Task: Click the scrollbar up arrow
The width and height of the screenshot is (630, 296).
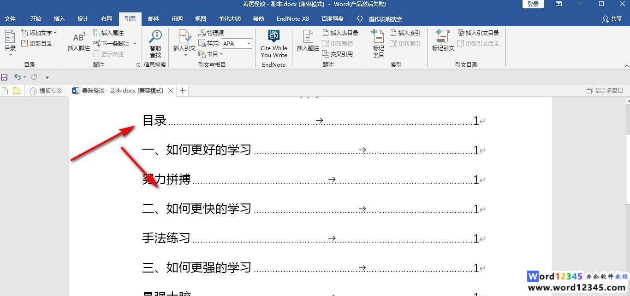Action: [627, 100]
